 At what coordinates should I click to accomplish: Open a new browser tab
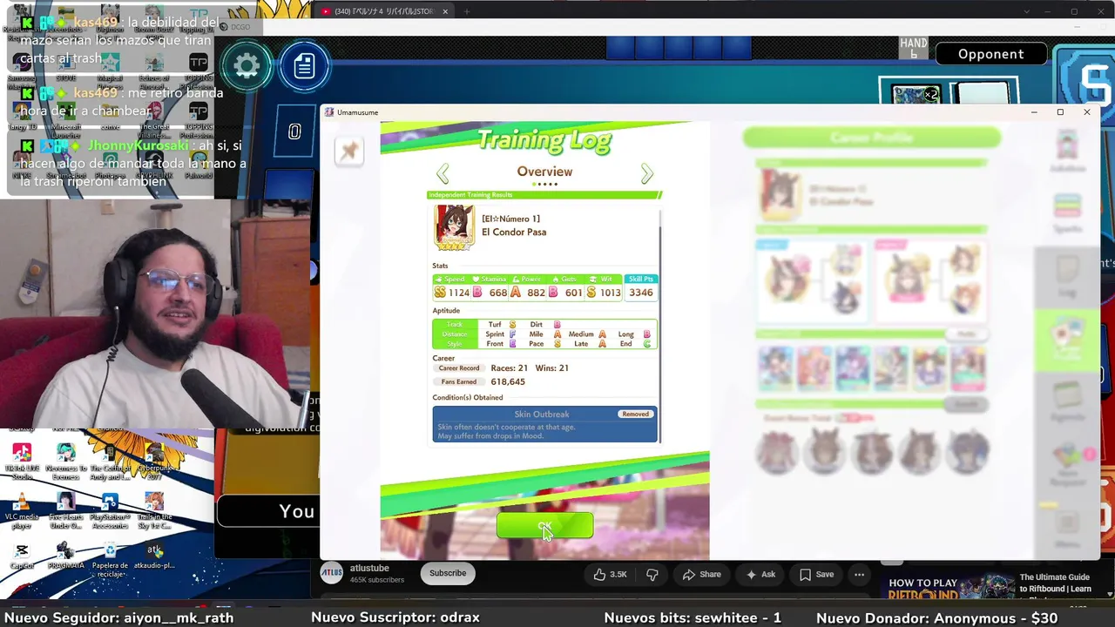click(467, 11)
